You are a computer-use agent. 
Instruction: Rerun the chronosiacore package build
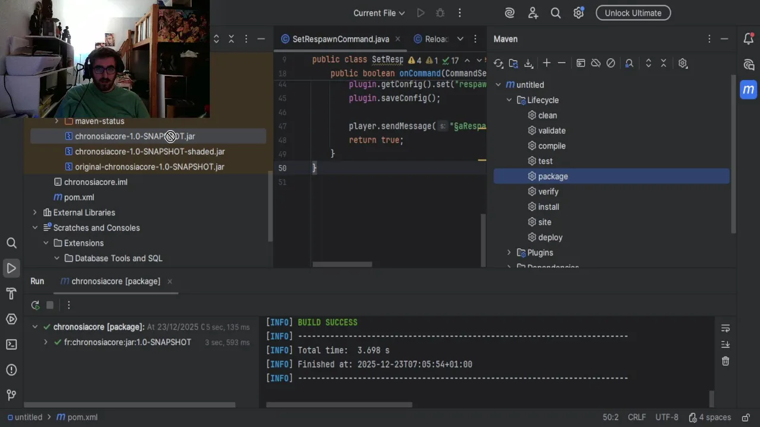(x=35, y=305)
